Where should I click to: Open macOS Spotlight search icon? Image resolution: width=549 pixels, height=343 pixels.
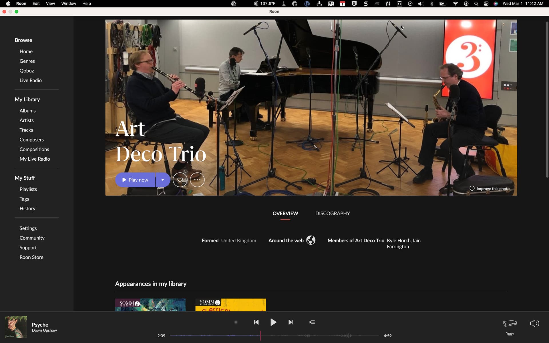476,3
